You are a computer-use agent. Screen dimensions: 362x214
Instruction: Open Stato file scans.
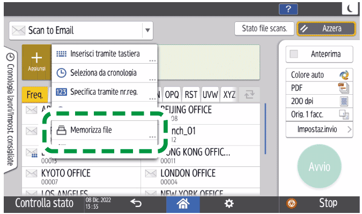264,28
